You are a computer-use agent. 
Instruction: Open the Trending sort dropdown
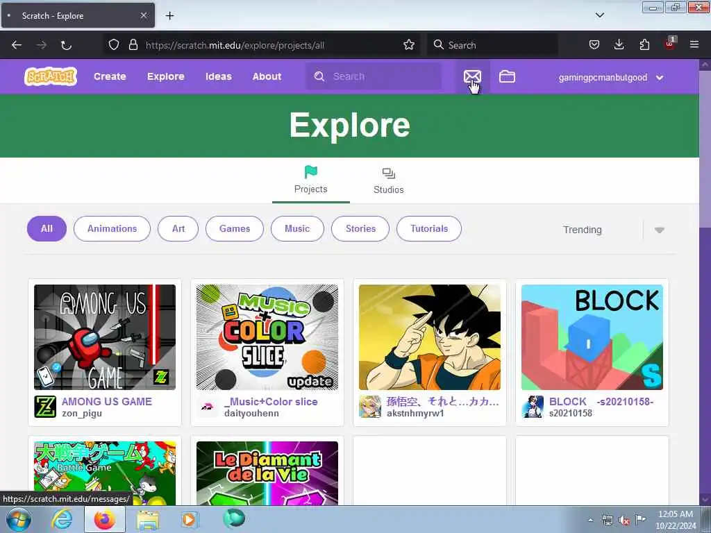[x=614, y=230]
